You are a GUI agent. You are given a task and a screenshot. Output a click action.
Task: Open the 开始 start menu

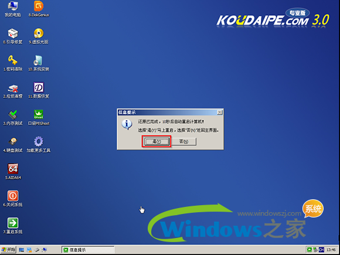(8, 250)
